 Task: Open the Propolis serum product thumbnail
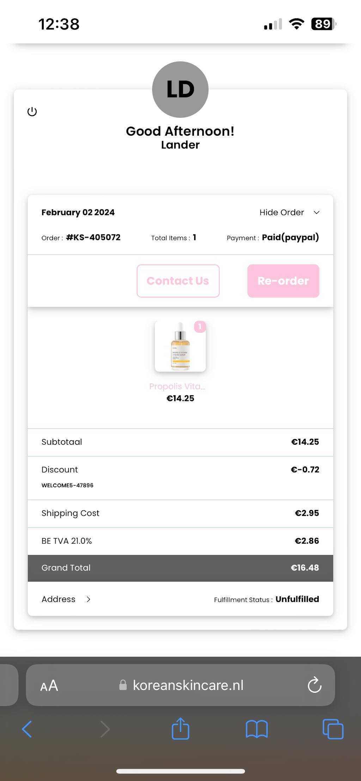coord(180,346)
